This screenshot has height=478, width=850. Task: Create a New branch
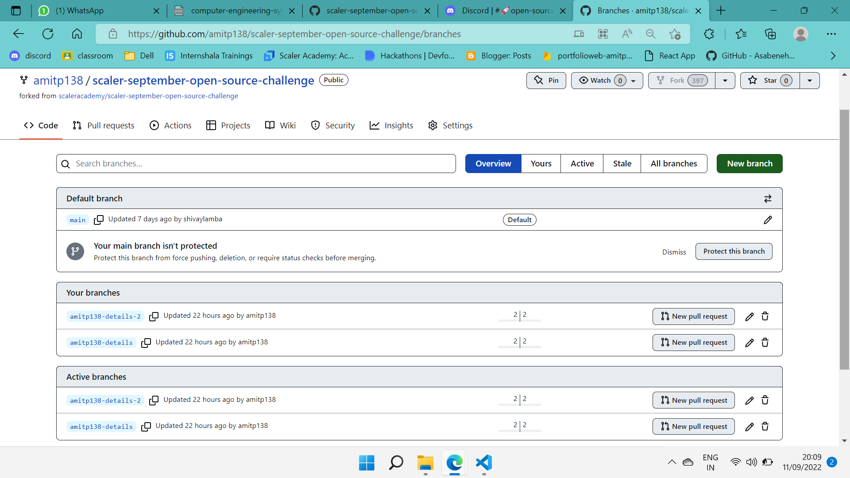(750, 163)
